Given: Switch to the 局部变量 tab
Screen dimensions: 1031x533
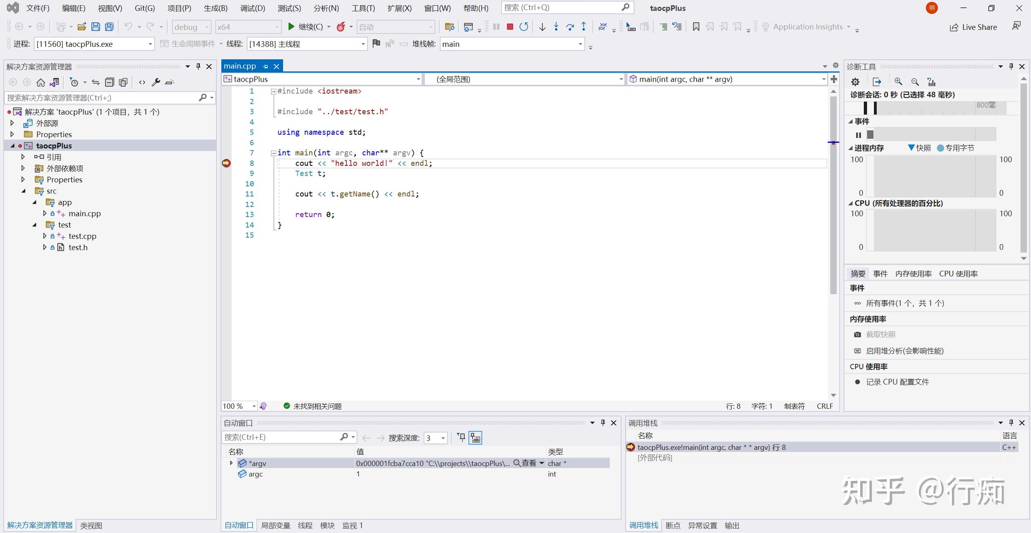Looking at the screenshot, I should point(275,525).
